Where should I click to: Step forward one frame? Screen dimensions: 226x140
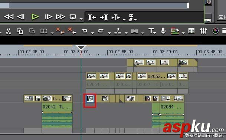(x=48, y=17)
